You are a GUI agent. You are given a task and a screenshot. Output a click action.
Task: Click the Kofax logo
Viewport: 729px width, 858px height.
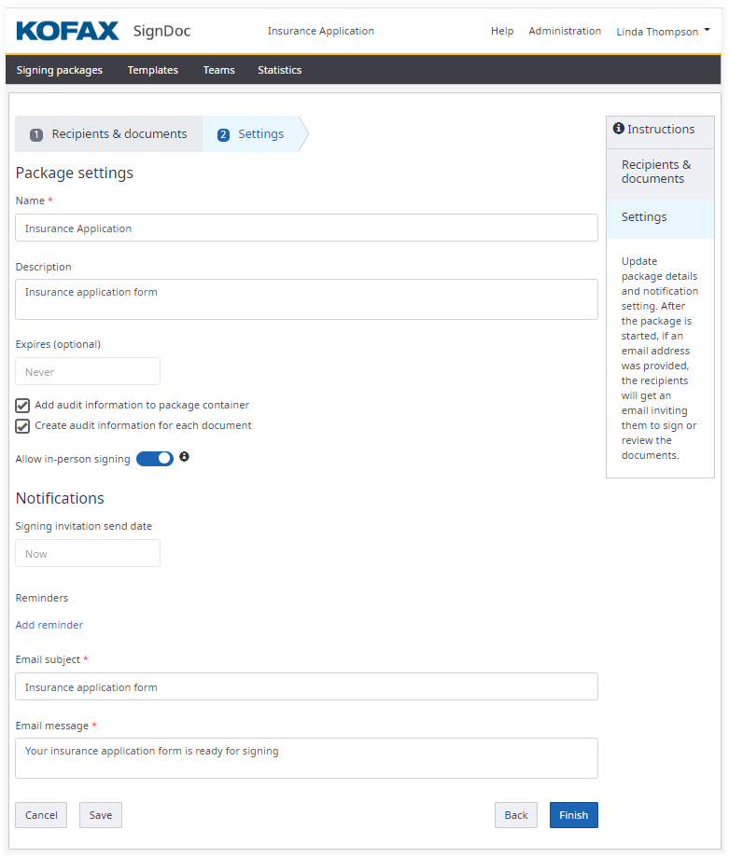pos(68,31)
